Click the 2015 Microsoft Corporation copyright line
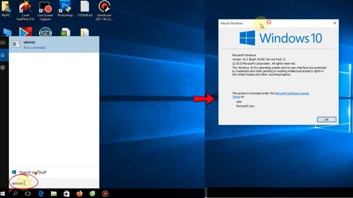 [x=264, y=63]
